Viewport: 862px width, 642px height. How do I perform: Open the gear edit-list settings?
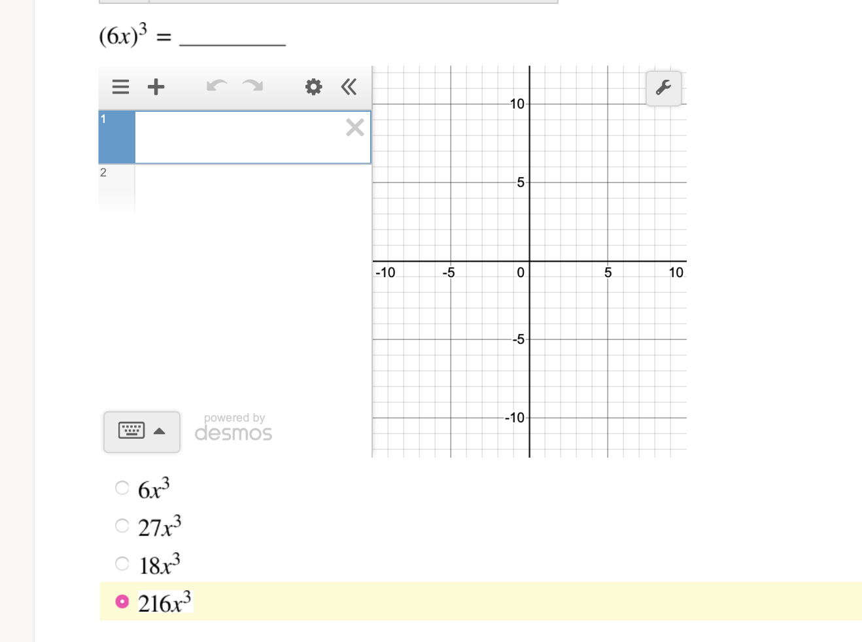pyautogui.click(x=314, y=87)
